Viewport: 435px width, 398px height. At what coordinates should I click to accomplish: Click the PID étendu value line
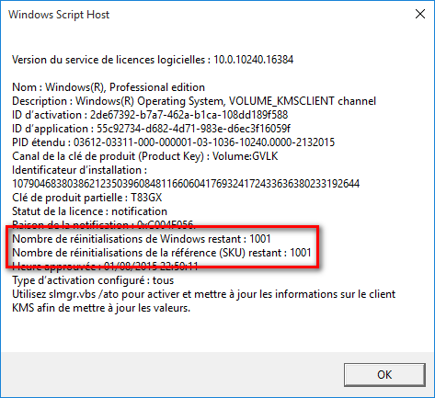[173, 142]
